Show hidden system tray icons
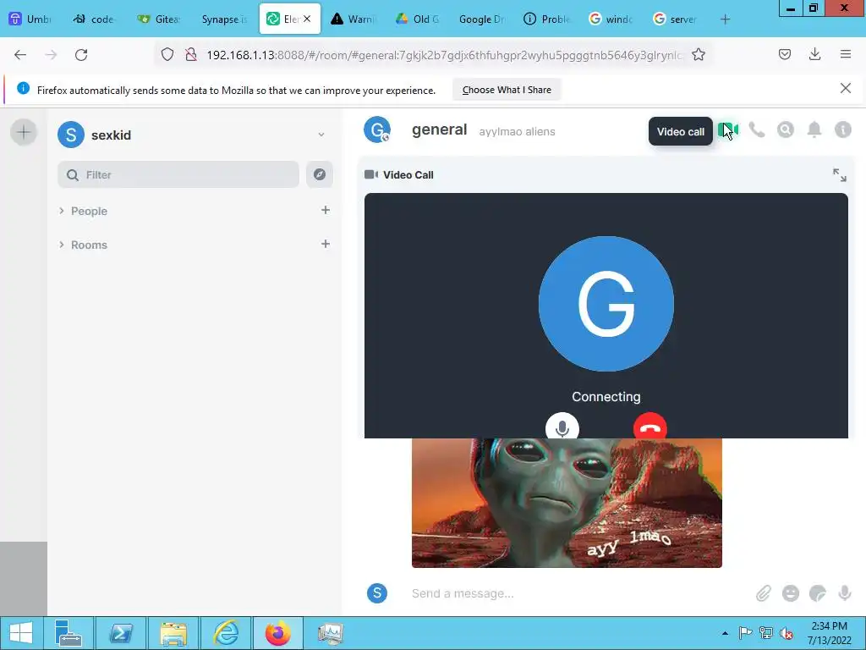This screenshot has height=650, width=866. click(725, 633)
